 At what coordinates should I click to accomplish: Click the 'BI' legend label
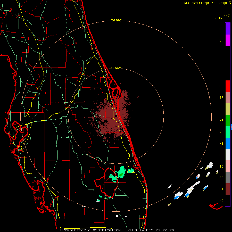click(x=221, y=189)
